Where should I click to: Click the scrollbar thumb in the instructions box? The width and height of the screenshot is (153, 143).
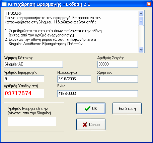(x=141, y=21)
